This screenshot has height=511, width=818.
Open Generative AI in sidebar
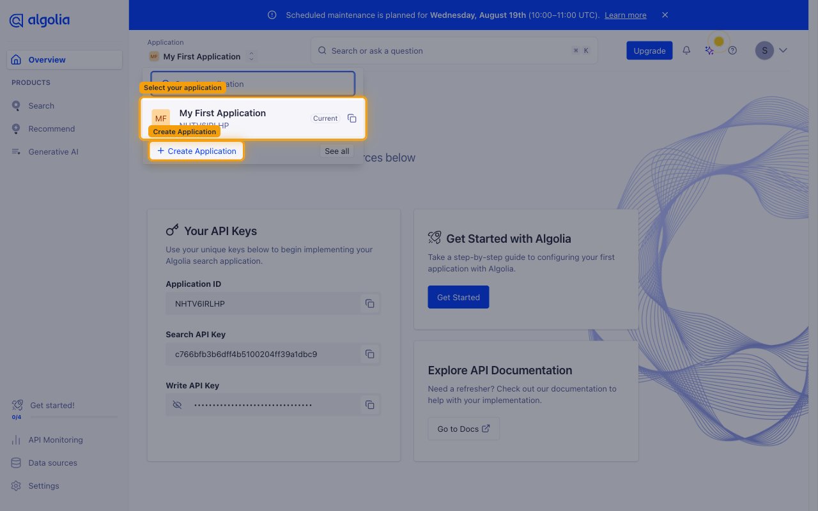[53, 151]
